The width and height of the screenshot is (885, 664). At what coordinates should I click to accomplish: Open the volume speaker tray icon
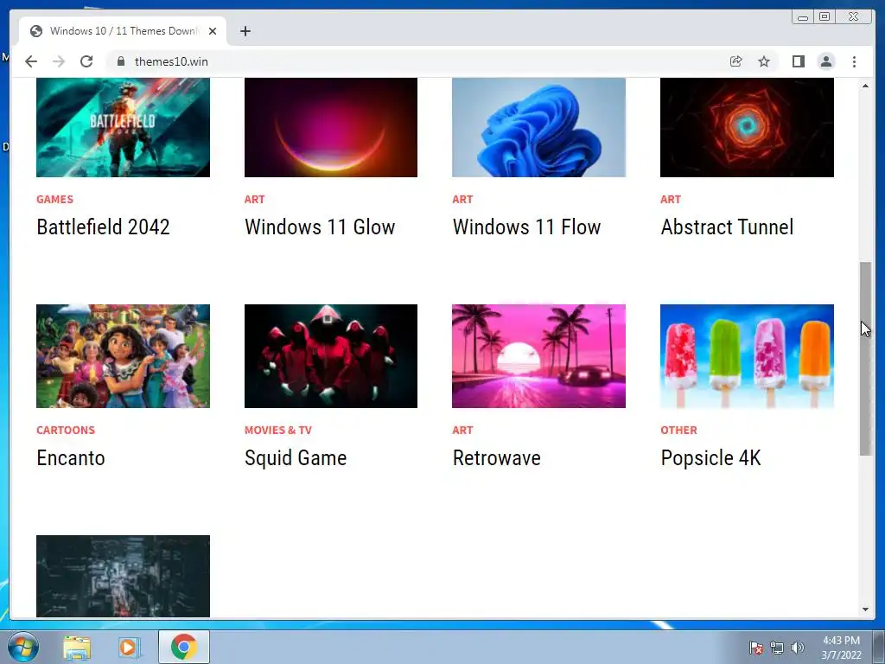pos(797,648)
